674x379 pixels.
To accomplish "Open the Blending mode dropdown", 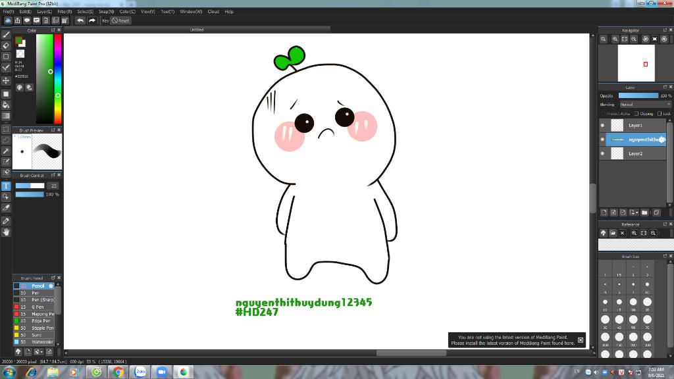I will point(645,105).
